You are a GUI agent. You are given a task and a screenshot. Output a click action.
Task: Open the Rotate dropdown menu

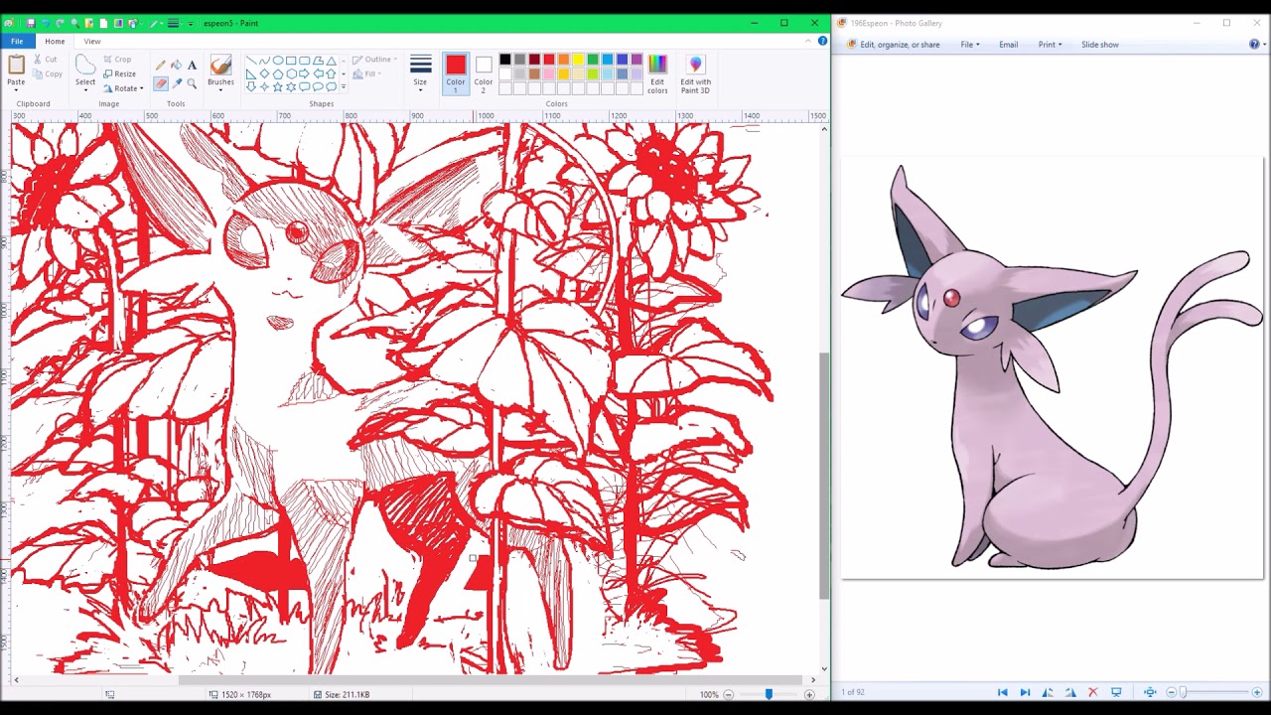123,88
